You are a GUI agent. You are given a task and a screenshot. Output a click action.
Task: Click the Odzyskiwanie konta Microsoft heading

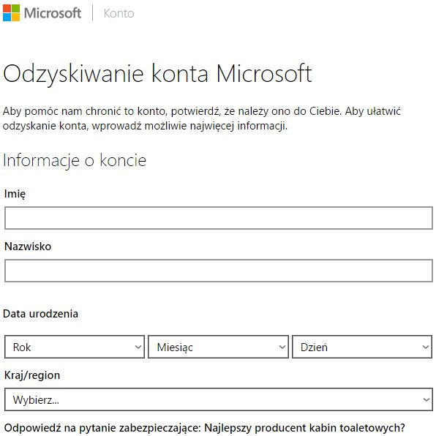[x=157, y=74]
